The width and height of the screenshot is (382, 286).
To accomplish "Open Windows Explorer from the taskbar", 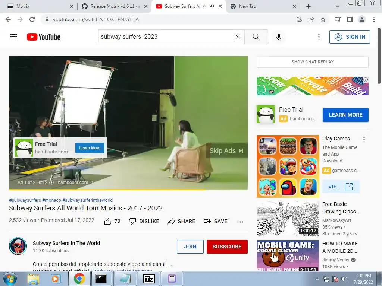I will pyautogui.click(x=33, y=279).
